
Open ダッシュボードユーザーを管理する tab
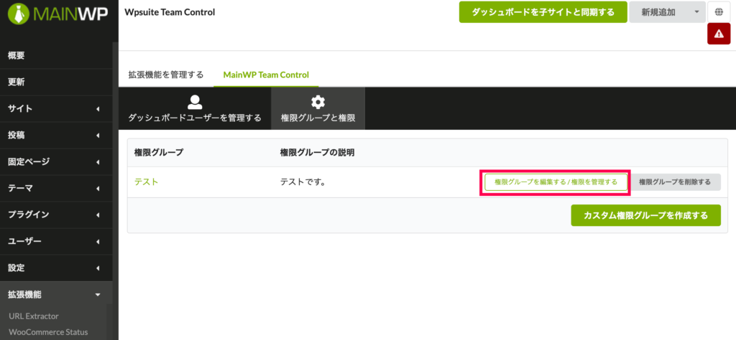(x=195, y=108)
